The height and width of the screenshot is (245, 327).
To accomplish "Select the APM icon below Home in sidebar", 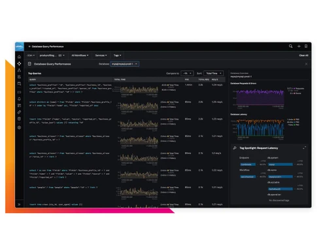I will click(x=19, y=63).
